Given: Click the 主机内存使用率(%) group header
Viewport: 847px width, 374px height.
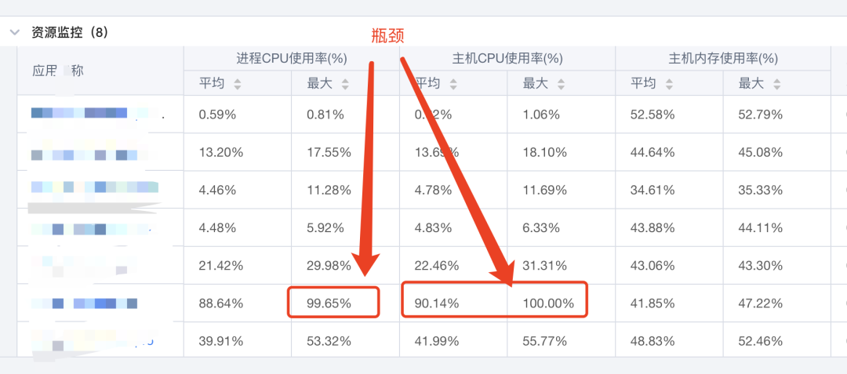Looking at the screenshot, I should [x=723, y=58].
